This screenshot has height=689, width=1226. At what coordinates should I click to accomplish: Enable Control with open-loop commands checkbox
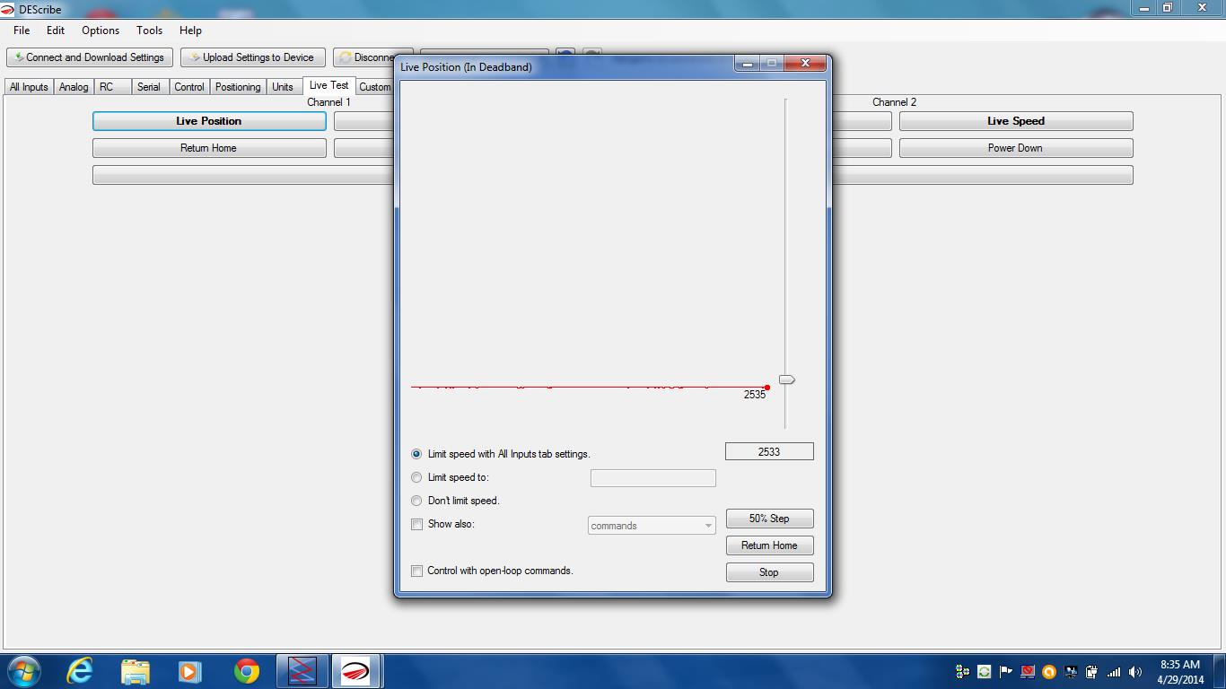pos(416,571)
